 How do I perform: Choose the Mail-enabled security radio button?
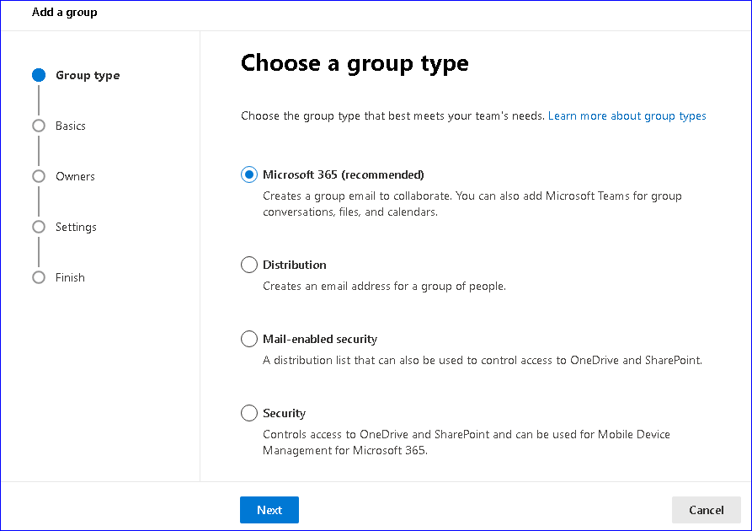click(249, 339)
